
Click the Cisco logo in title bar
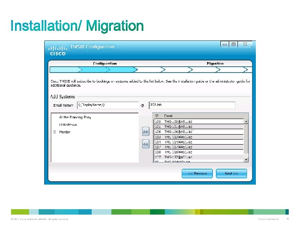pyautogui.click(x=57, y=51)
